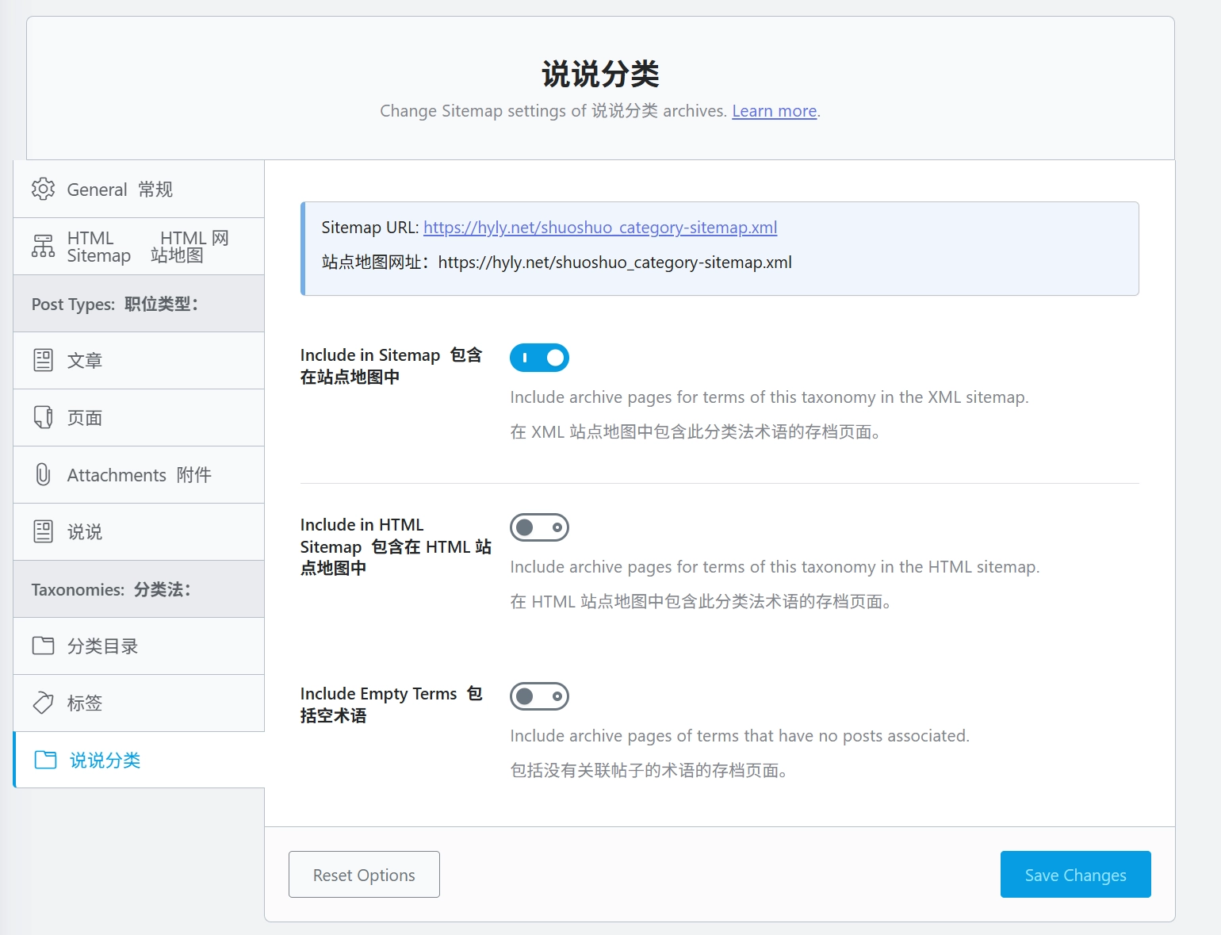
Task: Click the gear icon beside General
Action: tap(43, 189)
